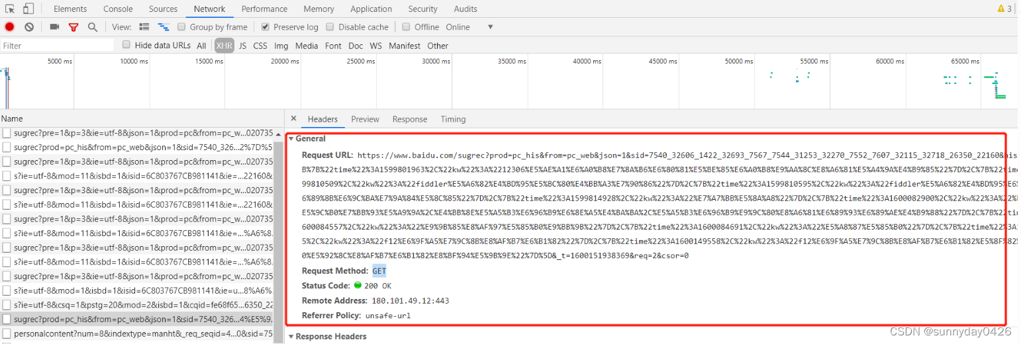Open network search with magnifier icon
1021x344 pixels.
pos(93,27)
